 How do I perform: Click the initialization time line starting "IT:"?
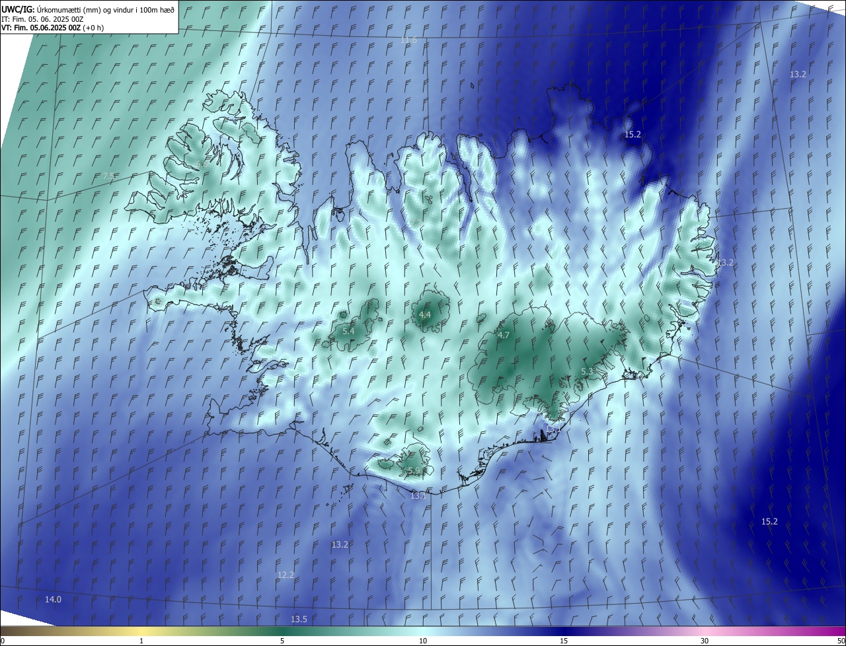click(42, 18)
